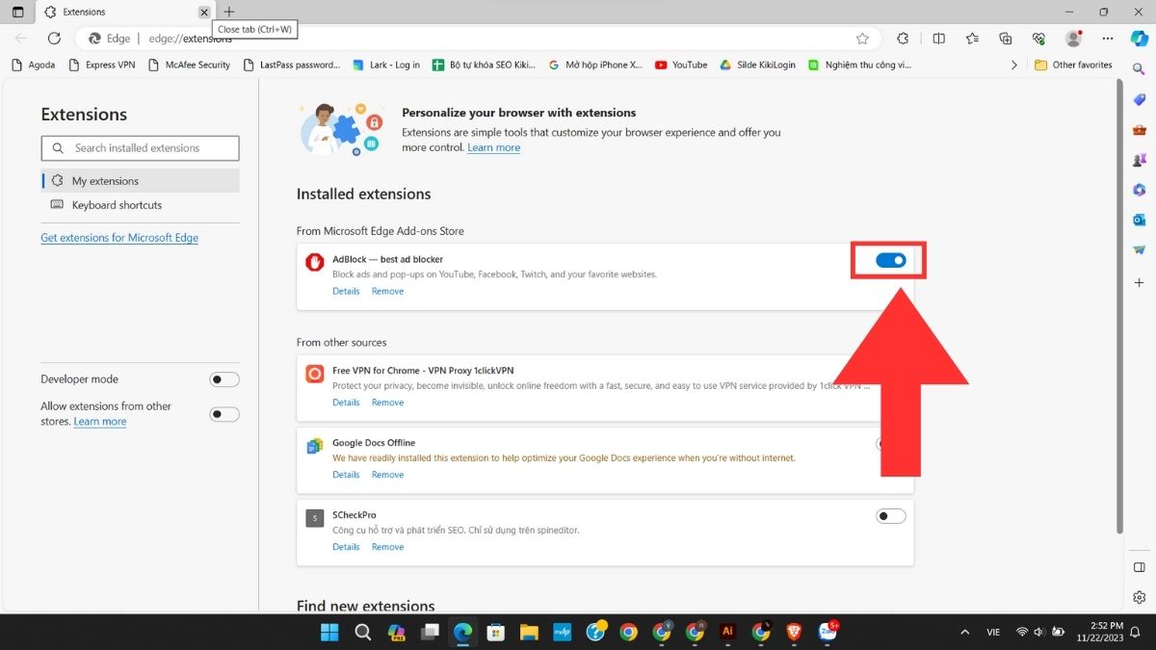Enable Developer mode
This screenshot has width=1156, height=650.
click(223, 378)
